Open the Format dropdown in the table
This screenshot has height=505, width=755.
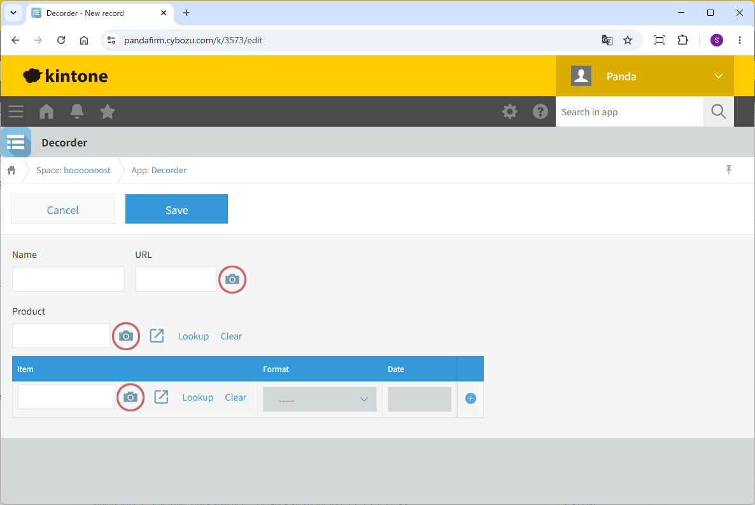320,399
